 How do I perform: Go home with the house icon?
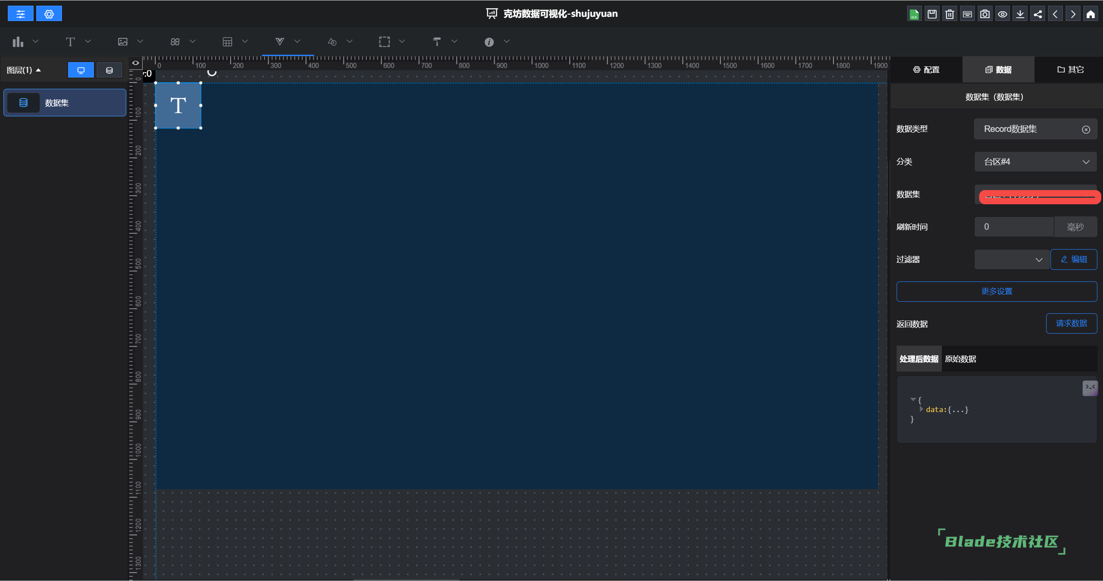pos(1091,14)
